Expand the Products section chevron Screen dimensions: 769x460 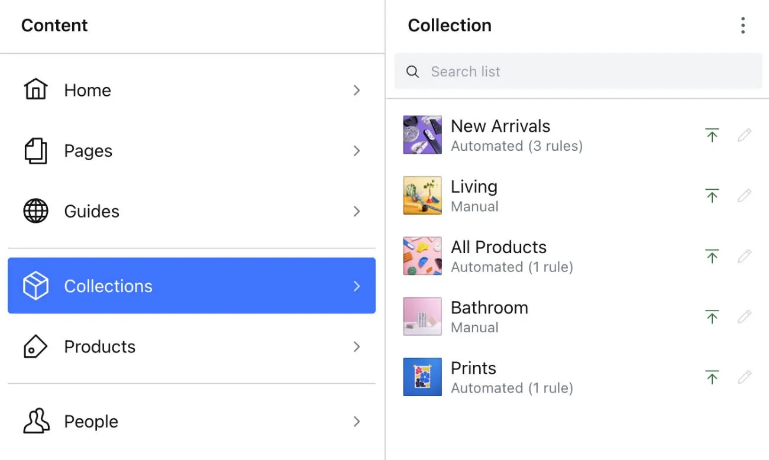click(x=357, y=347)
